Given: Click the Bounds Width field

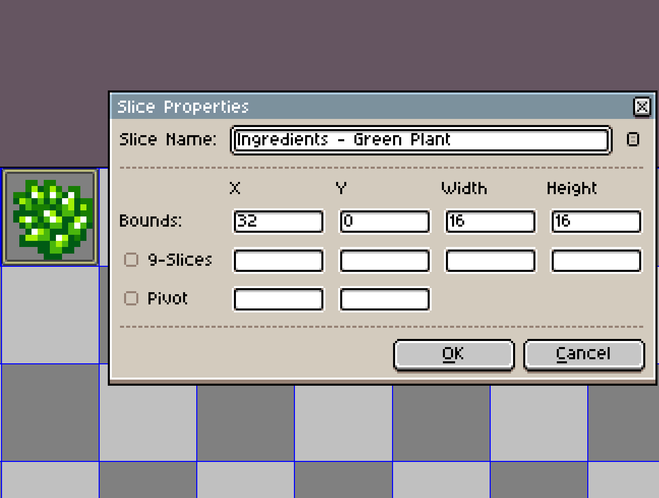Looking at the screenshot, I should [x=490, y=222].
